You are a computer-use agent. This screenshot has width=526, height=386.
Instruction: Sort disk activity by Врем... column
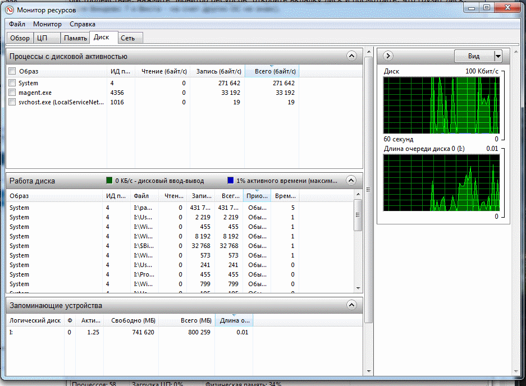point(285,196)
